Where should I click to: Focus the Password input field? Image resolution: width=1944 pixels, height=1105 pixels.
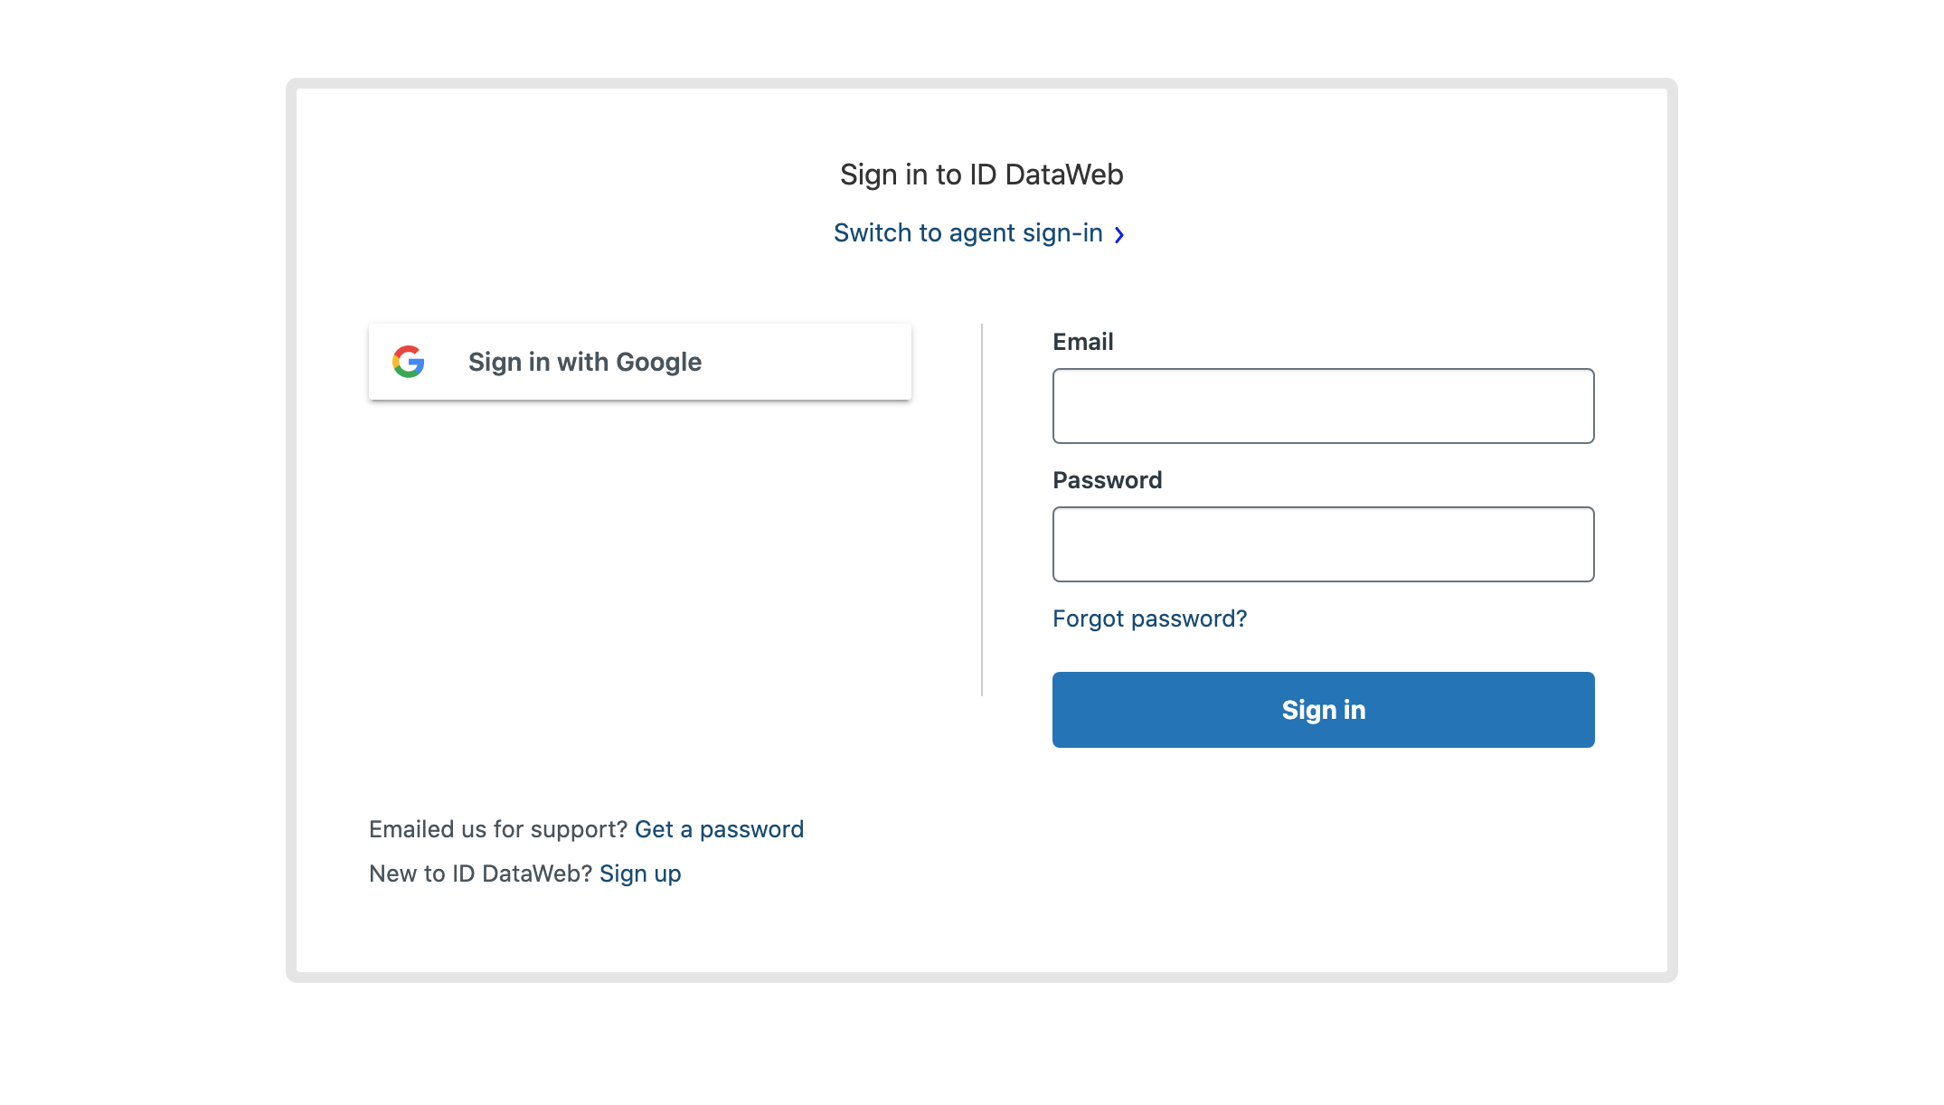pos(1324,544)
